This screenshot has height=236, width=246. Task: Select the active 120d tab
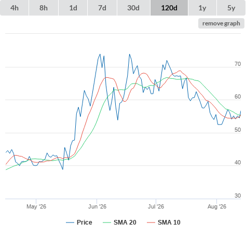click(169, 8)
